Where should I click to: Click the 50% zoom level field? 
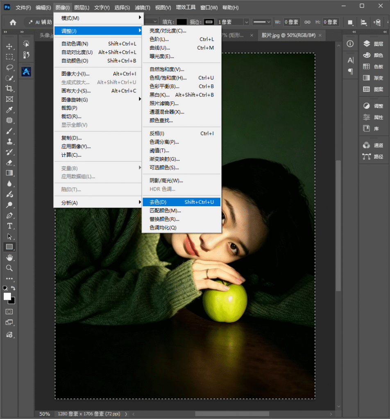44,414
